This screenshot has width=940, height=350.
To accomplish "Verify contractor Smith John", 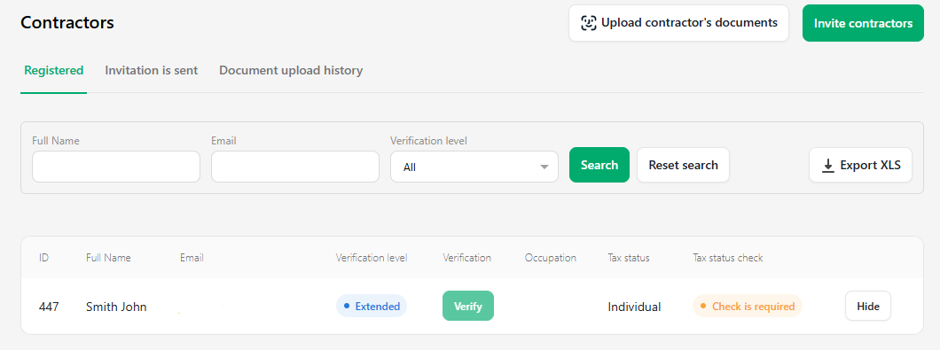I will point(468,306).
